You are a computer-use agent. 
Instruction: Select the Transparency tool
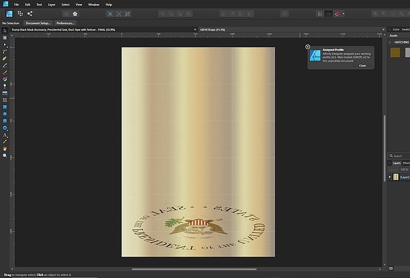pos(5,86)
